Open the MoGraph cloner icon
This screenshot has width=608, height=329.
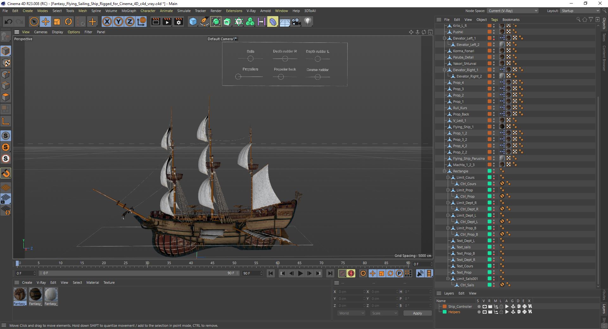click(250, 22)
